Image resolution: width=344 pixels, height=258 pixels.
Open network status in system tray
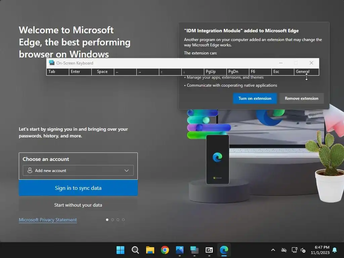pos(294,250)
